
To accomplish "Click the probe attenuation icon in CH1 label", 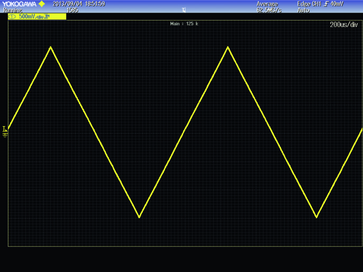I will point(47,16).
